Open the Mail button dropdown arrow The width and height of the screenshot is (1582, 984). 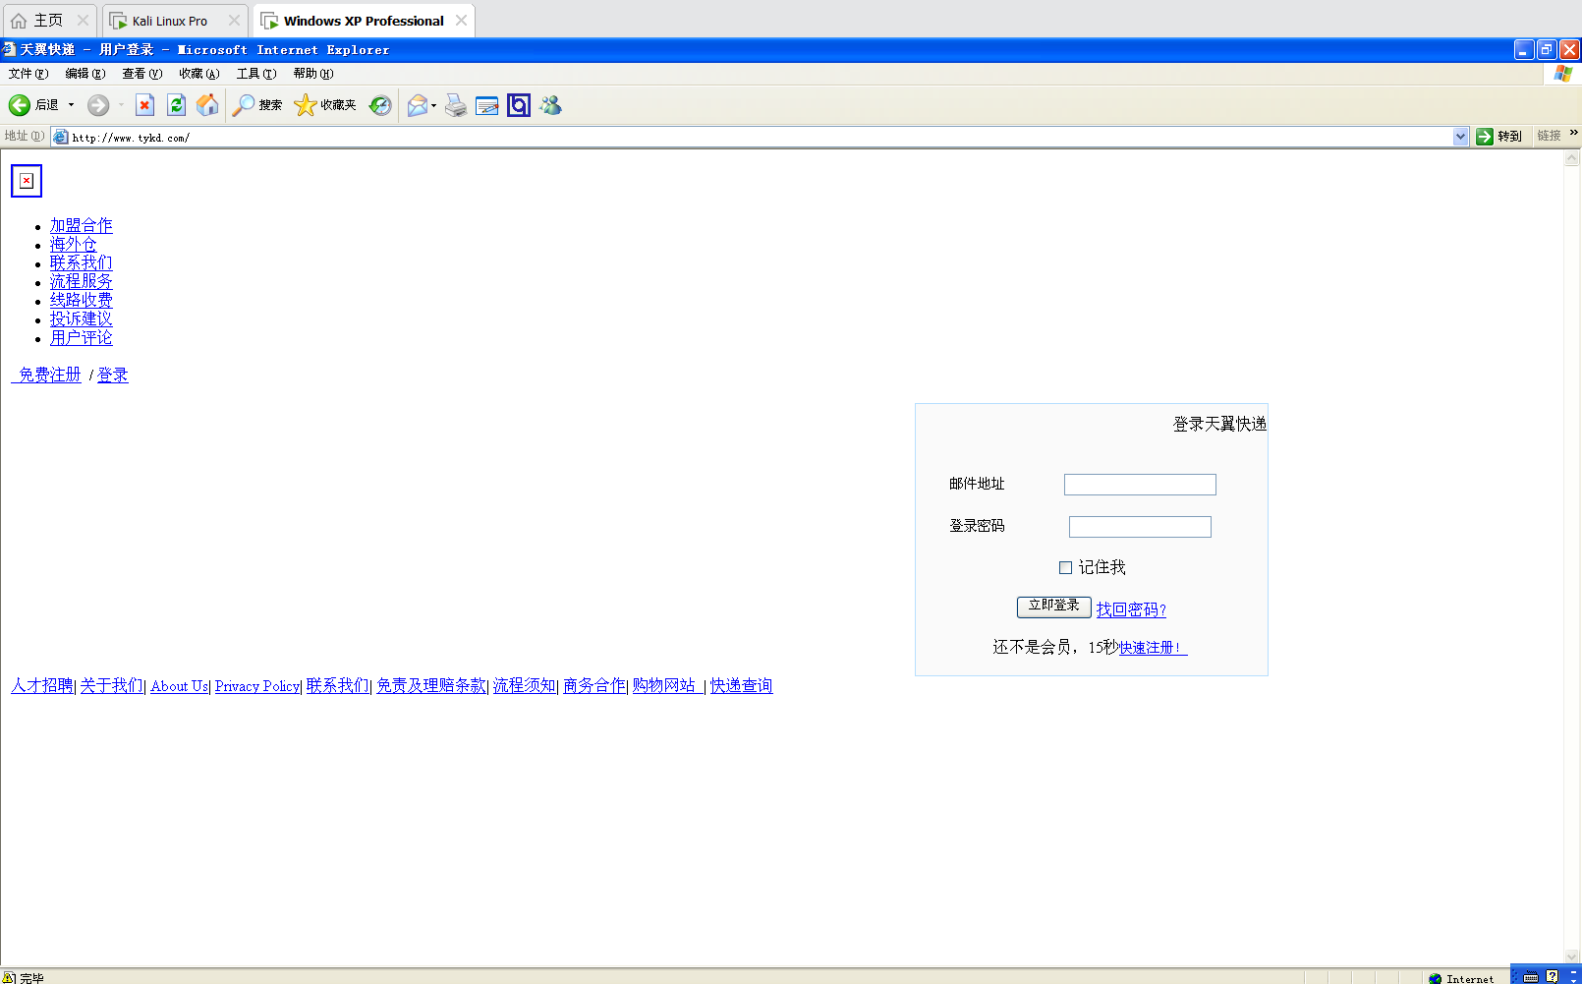click(433, 105)
